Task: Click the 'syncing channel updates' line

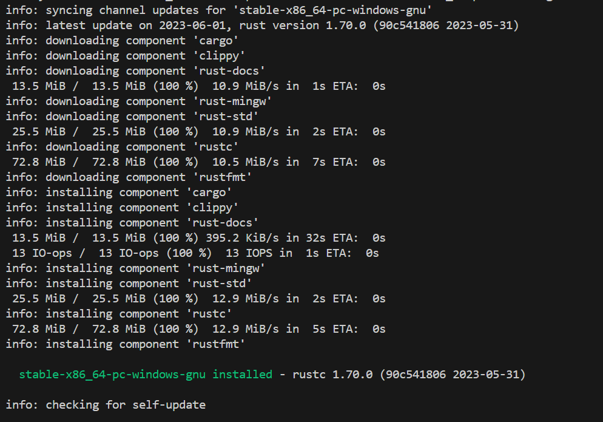Action: point(218,10)
